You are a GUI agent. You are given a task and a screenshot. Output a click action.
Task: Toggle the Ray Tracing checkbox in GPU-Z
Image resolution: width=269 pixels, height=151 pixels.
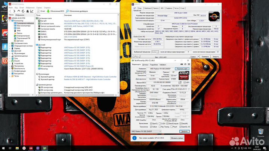[160, 127]
